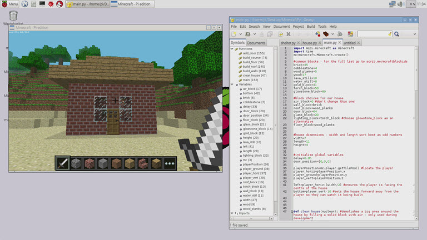Switch to the Documents sidebar tab
Screen dimensions: 427x240
[256, 43]
